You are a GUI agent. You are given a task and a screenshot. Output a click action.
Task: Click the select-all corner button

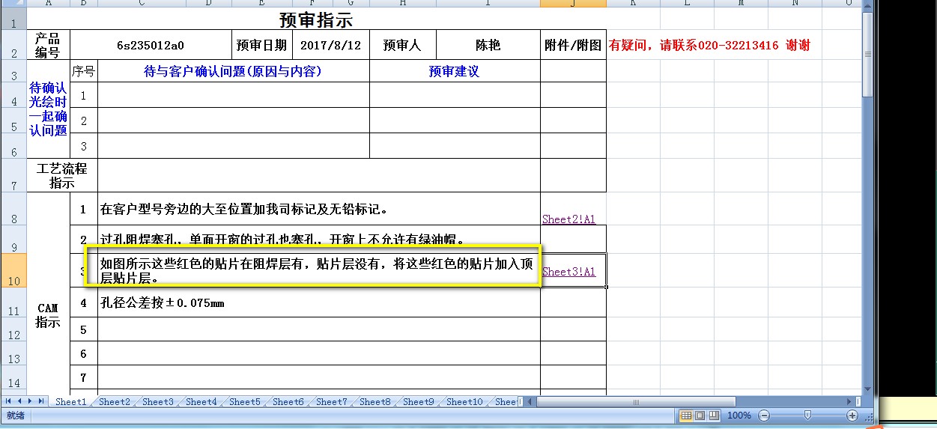pos(13,3)
